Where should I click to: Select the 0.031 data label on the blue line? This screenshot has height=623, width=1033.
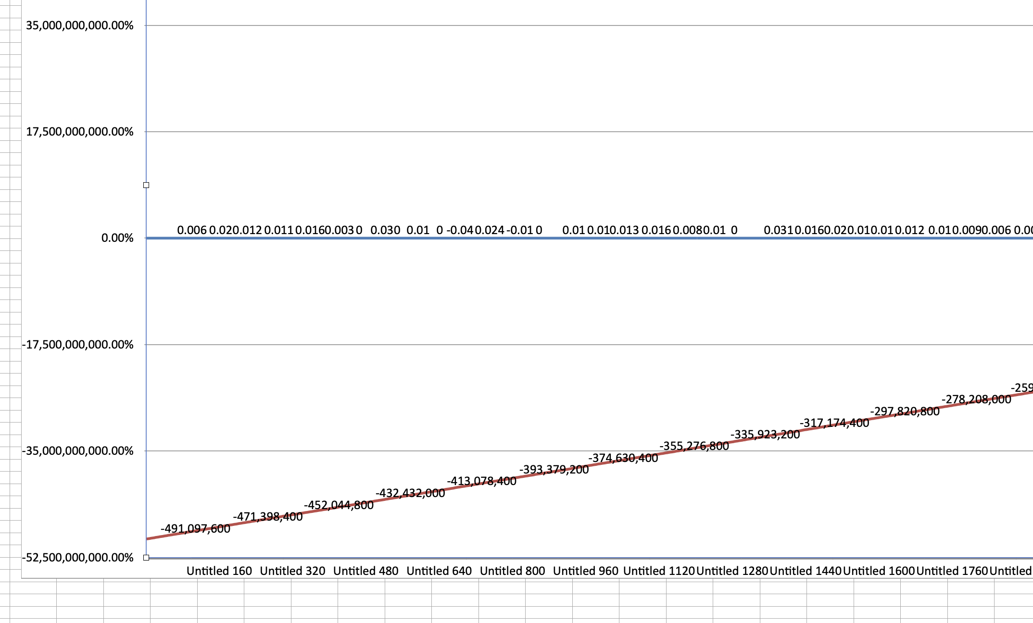[779, 230]
